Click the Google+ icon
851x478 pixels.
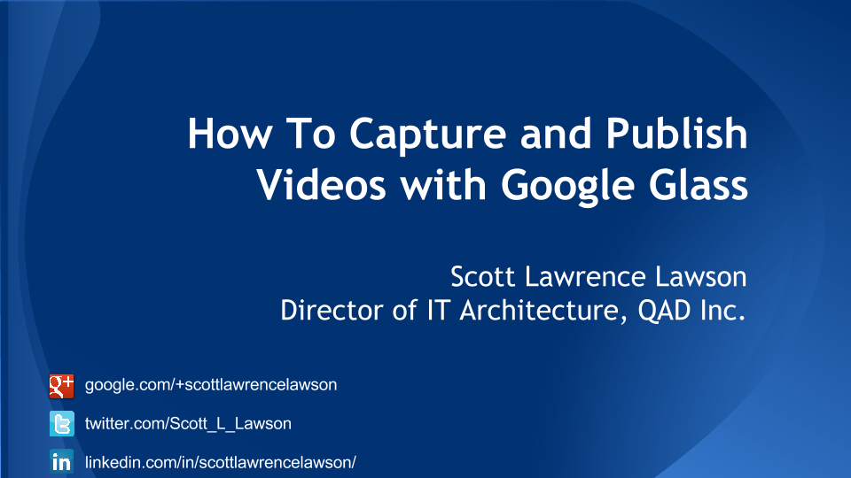click(x=61, y=387)
